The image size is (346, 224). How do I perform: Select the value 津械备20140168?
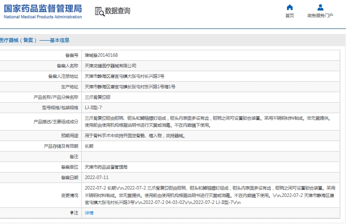coord(101,55)
